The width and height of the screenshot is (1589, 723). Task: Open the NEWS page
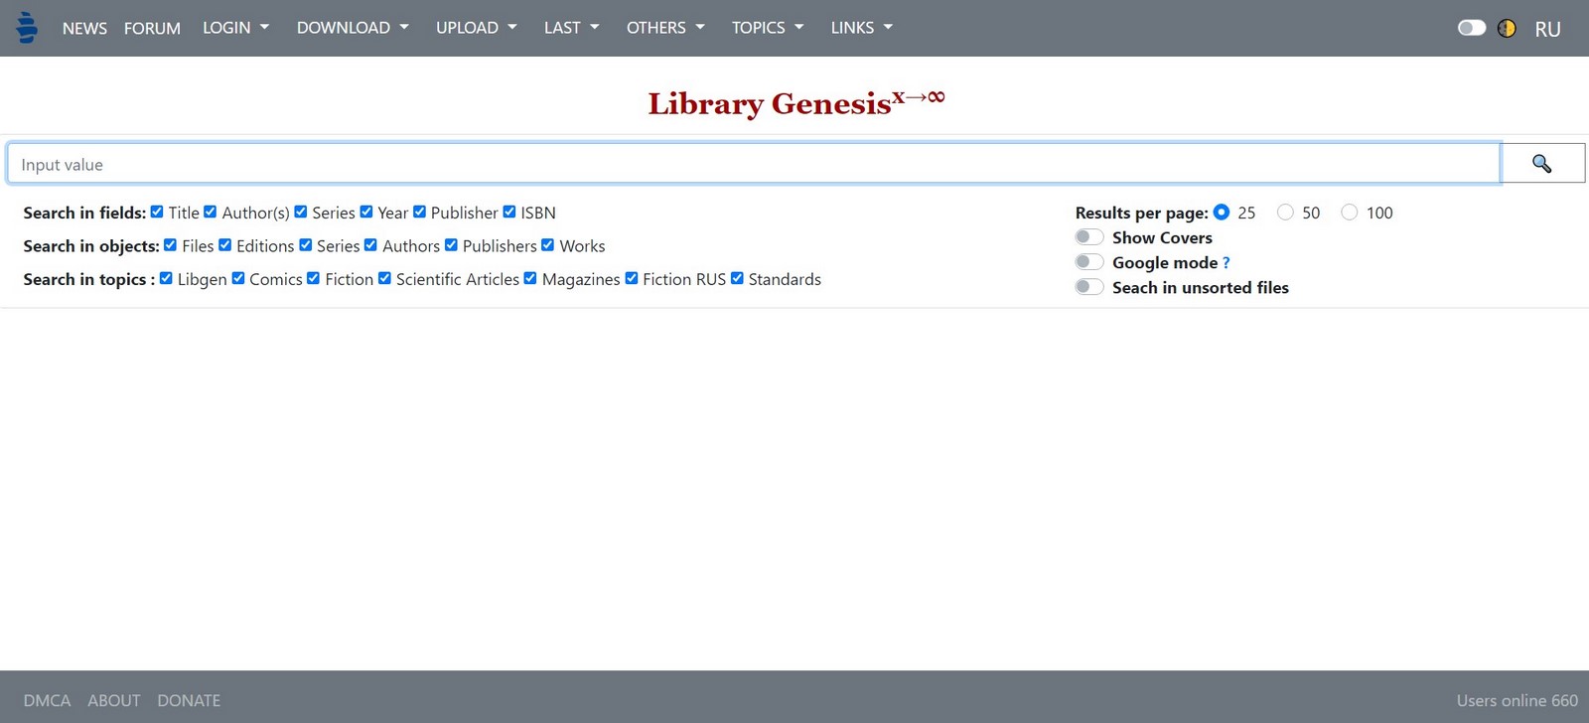[84, 28]
